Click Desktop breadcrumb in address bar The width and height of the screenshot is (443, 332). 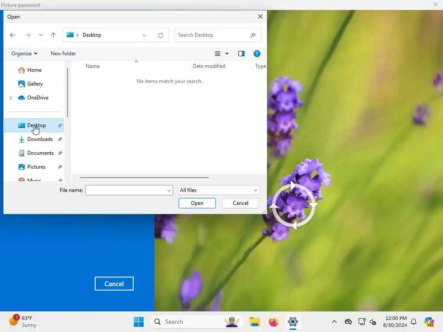tap(92, 35)
